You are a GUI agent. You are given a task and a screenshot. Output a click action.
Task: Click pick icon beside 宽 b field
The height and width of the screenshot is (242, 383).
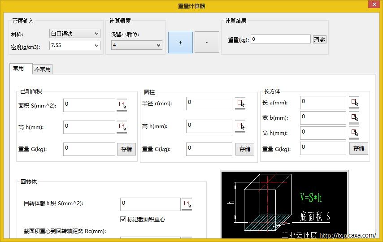(x=354, y=117)
